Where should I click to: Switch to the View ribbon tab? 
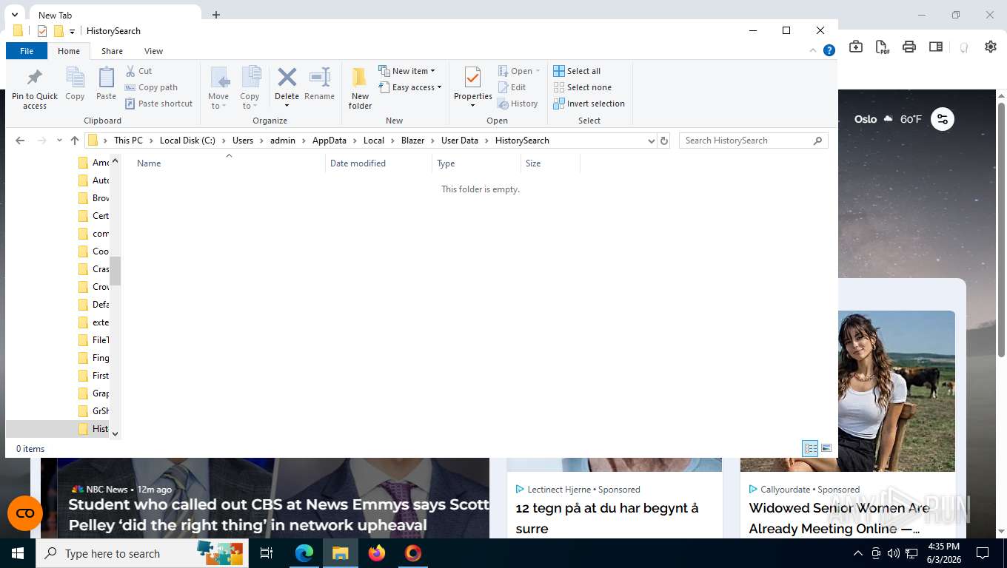pyautogui.click(x=153, y=51)
